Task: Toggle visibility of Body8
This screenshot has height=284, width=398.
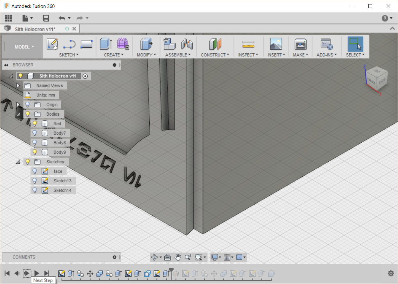Action: 35,143
